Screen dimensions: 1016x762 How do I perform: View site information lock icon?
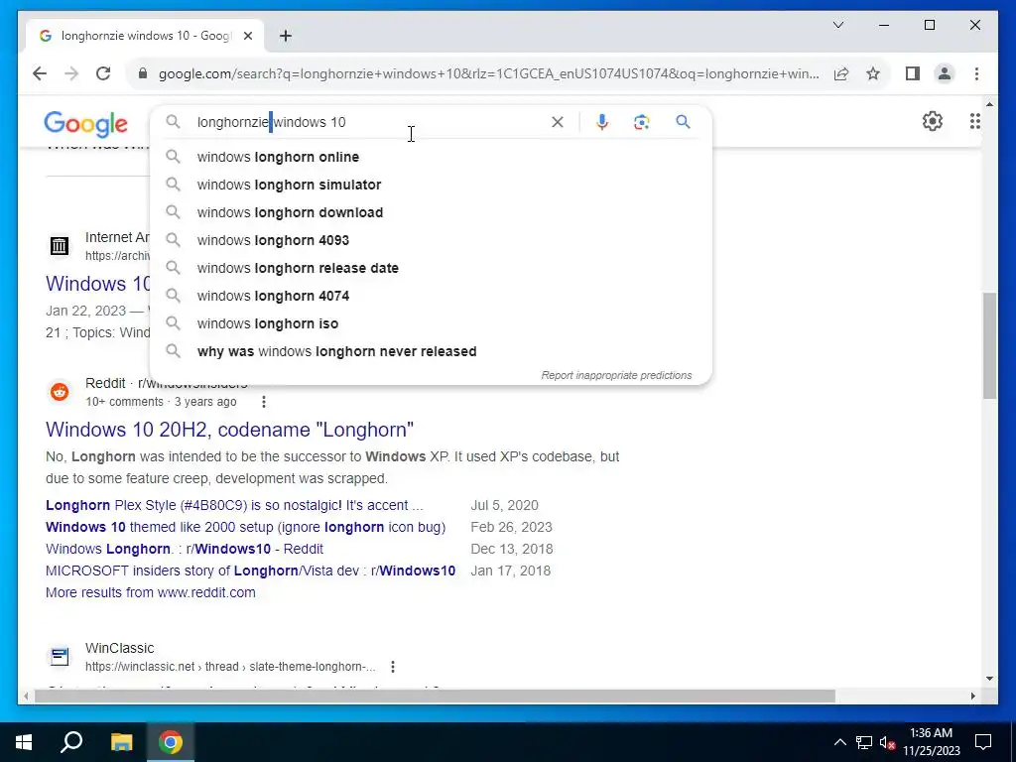click(x=143, y=73)
